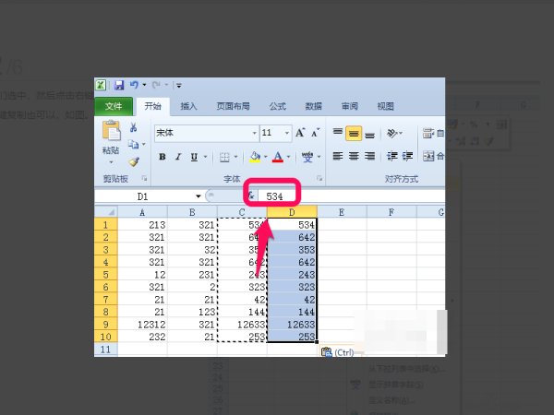Select row 5 header
Viewport: 554px width, 415px height.
(105, 275)
